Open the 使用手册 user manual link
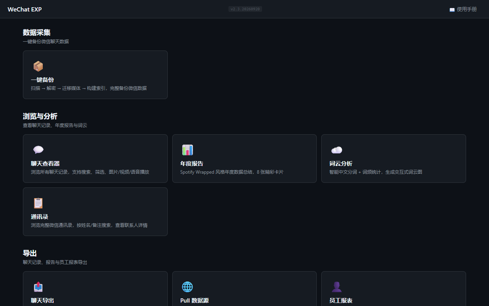489x306 pixels. (463, 9)
